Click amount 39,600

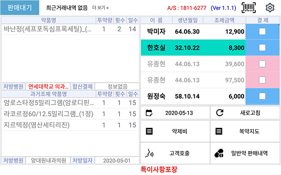point(235,64)
